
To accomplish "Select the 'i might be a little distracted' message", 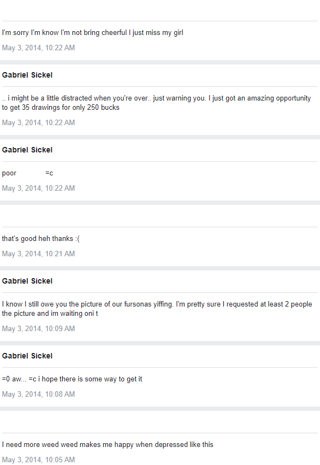I will [156, 103].
